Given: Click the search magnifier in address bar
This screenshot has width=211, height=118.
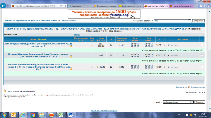Looking at the screenshot, I should [x=61, y=6].
